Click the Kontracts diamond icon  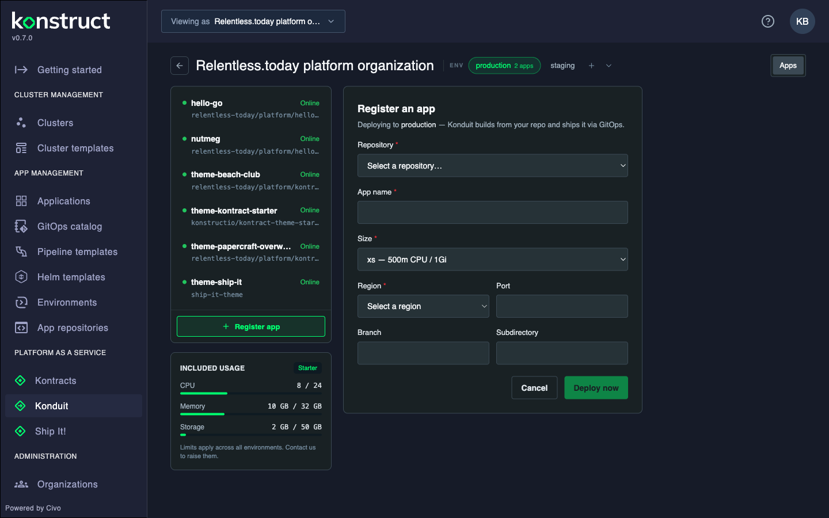pos(20,380)
